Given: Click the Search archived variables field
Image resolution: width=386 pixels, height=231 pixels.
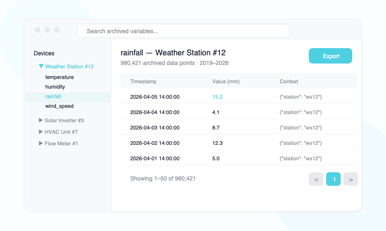Looking at the screenshot, I should pyautogui.click(x=183, y=31).
